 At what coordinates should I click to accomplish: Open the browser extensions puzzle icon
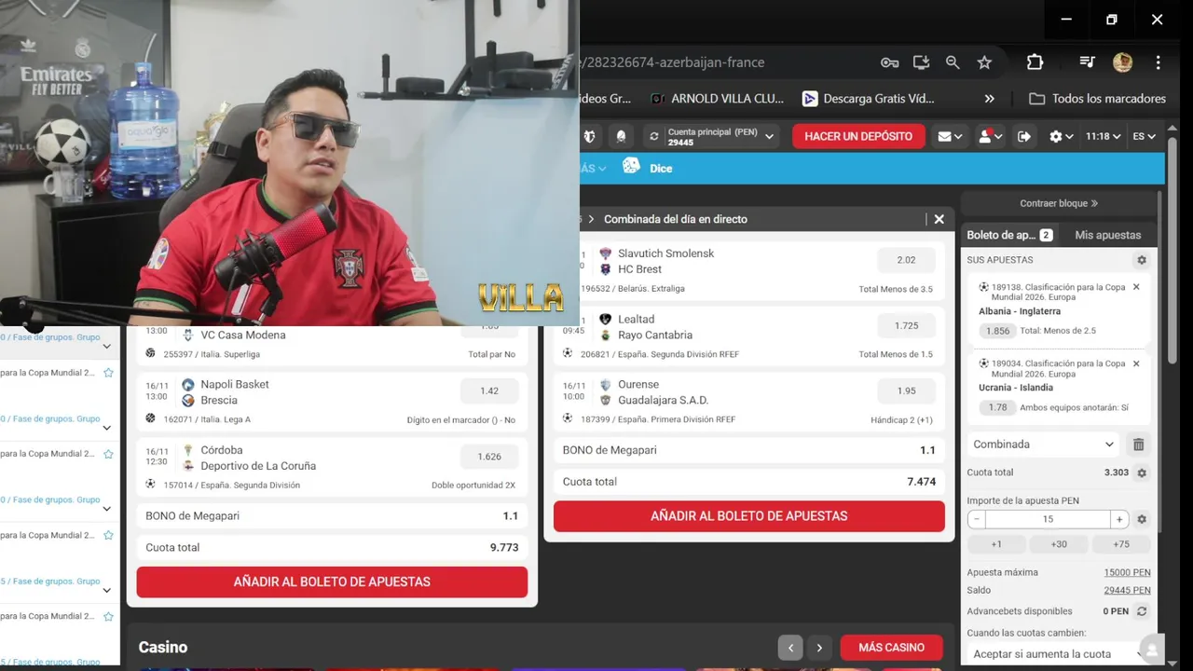click(x=1035, y=62)
